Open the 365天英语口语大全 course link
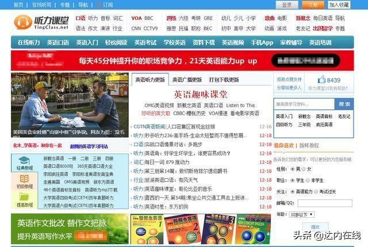 point(95,166)
